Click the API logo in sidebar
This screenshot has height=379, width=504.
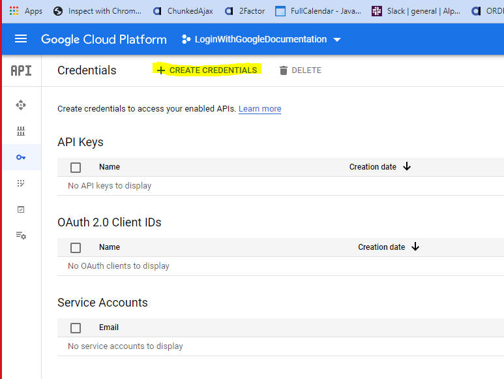[22, 70]
